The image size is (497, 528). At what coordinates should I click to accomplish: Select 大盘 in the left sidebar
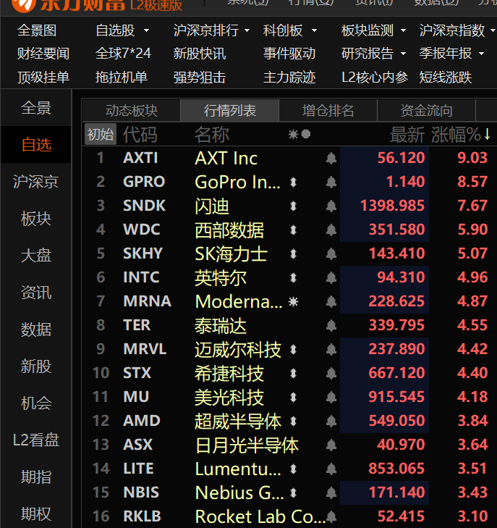[36, 255]
